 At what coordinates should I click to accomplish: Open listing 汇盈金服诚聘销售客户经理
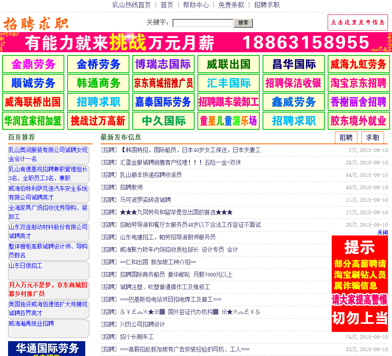181,163
